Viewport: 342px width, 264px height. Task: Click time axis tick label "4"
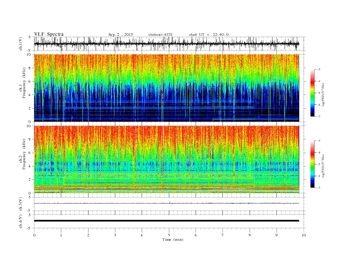[142, 235]
